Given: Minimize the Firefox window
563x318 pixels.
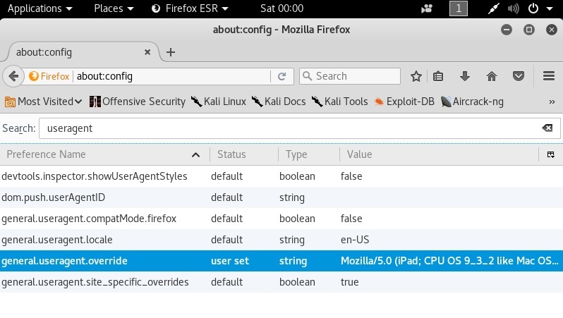Looking at the screenshot, I should [x=507, y=30].
